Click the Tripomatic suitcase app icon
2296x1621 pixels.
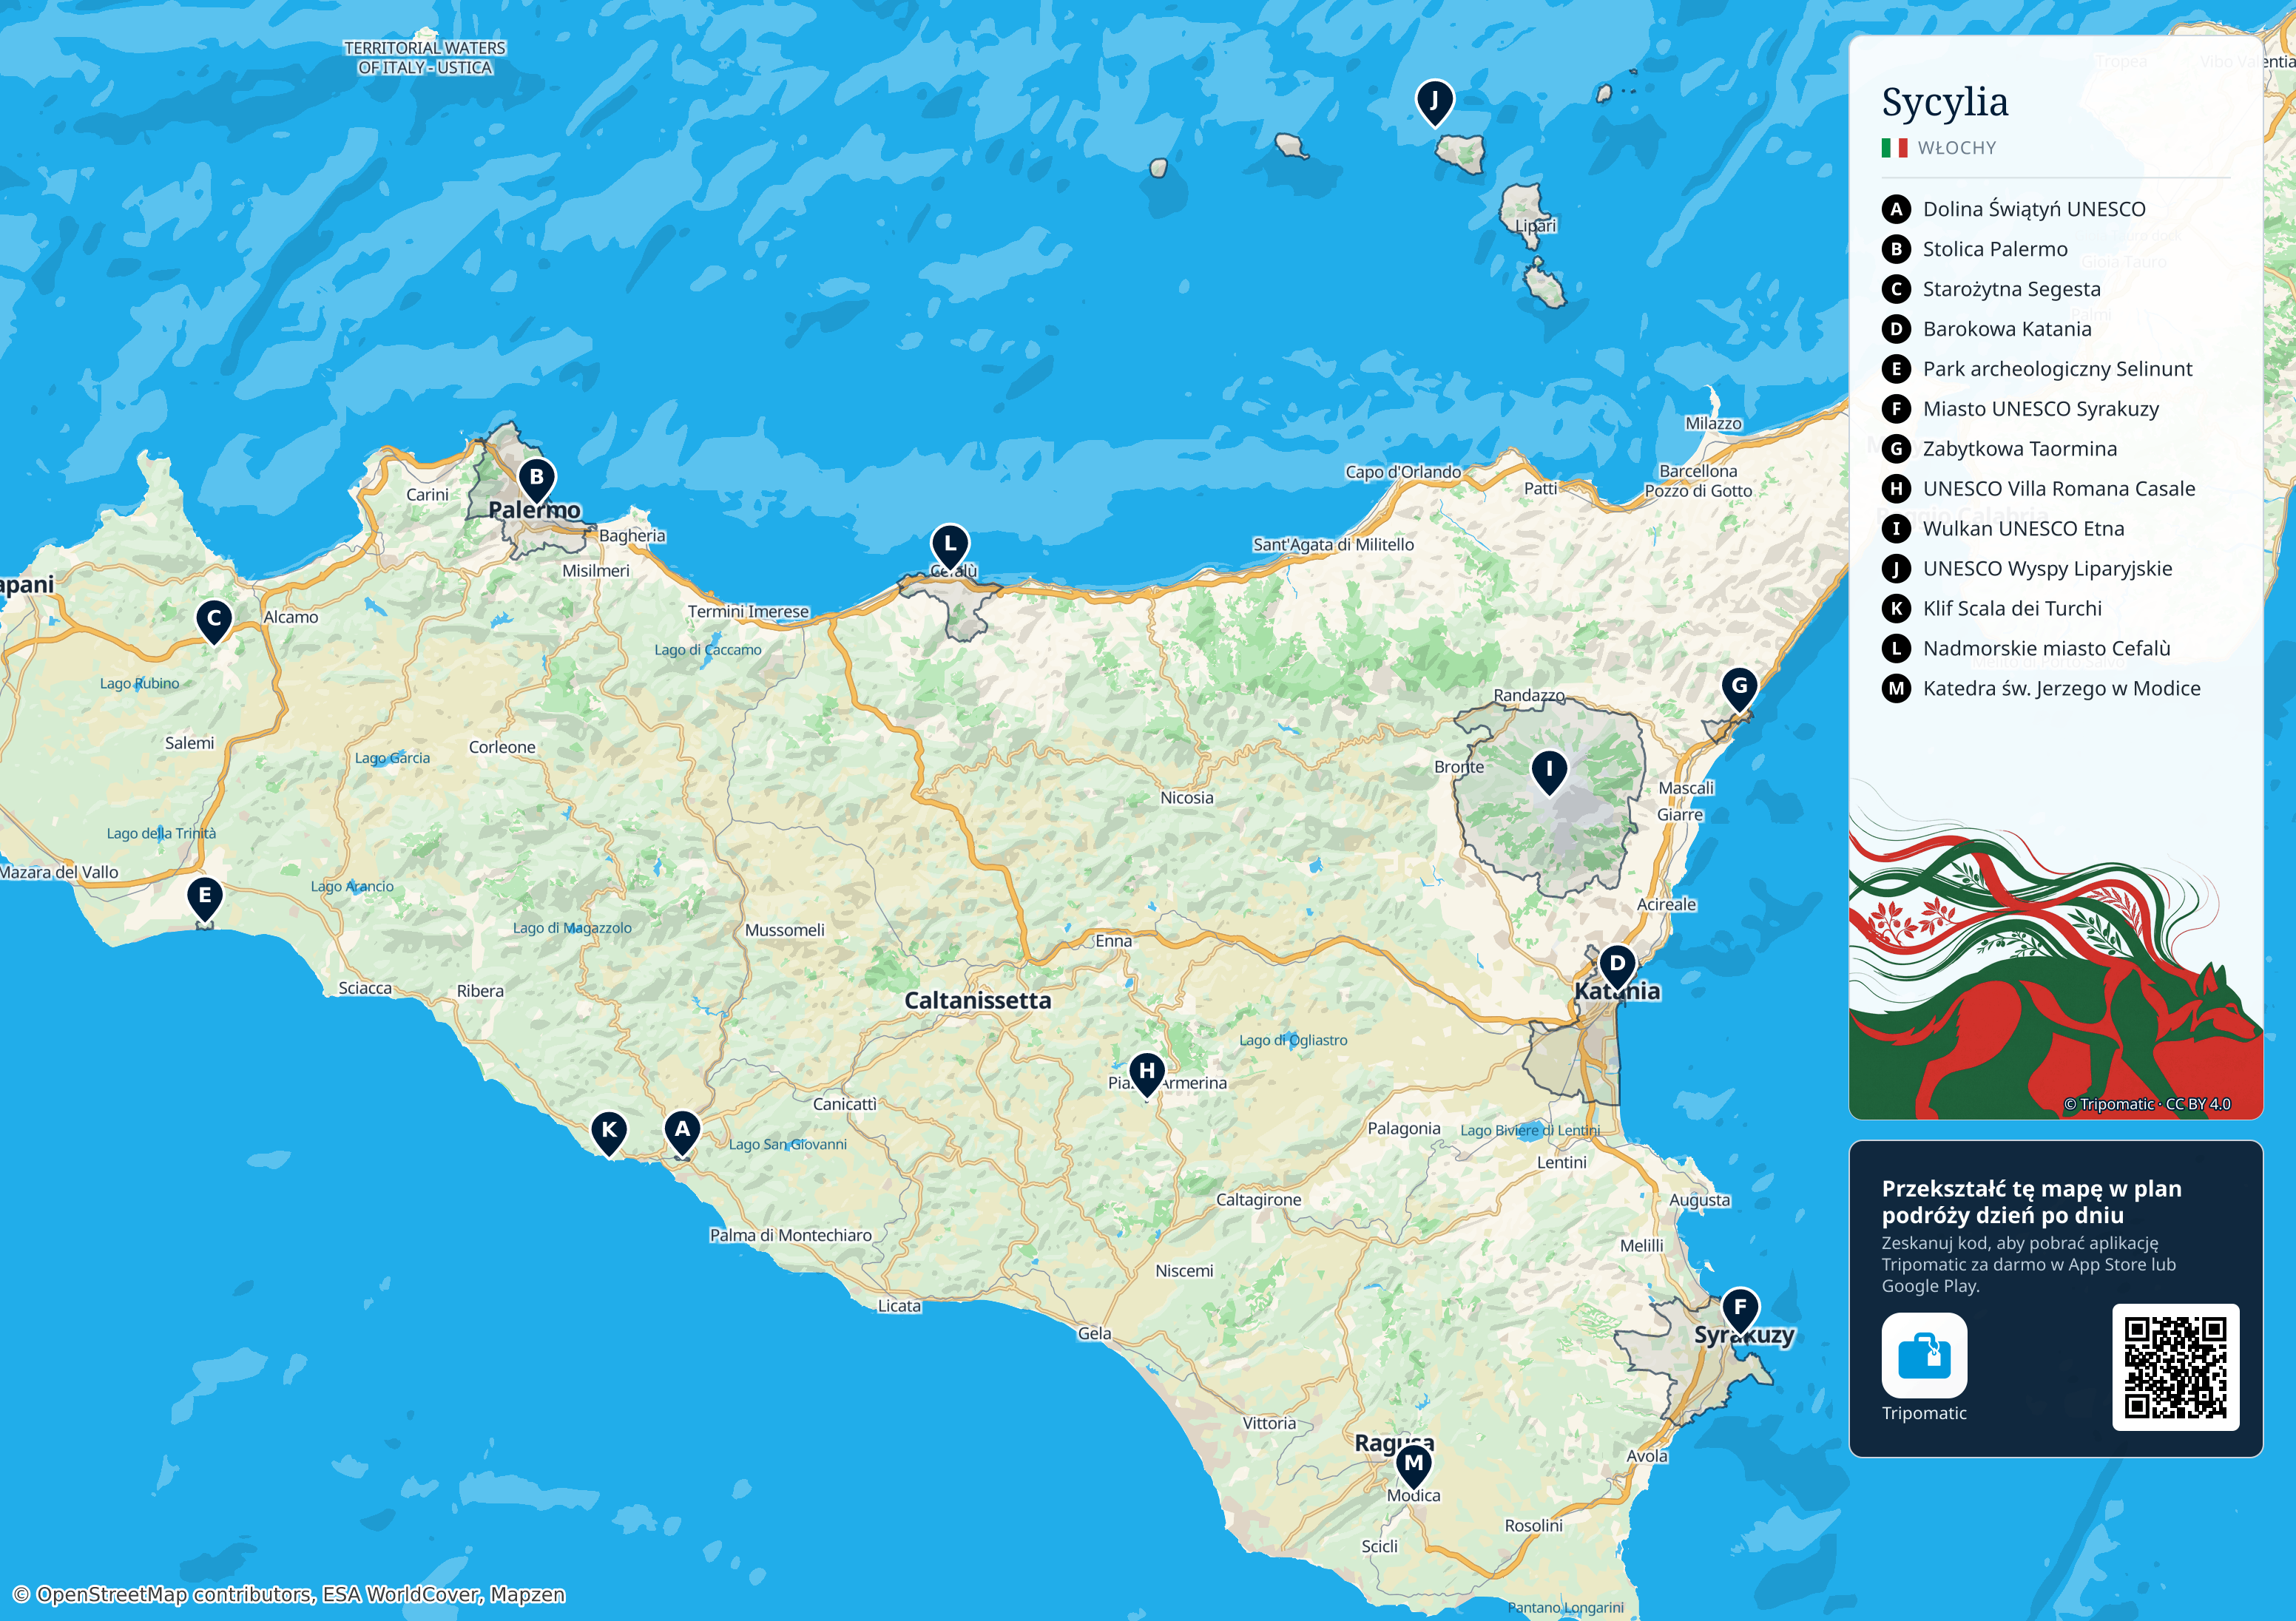pyautogui.click(x=1924, y=1355)
